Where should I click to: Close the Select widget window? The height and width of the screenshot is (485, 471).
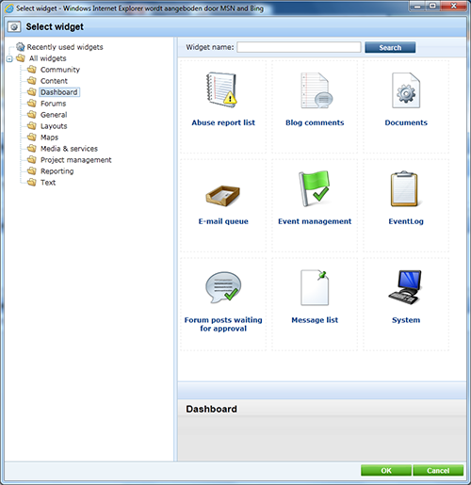point(453,7)
